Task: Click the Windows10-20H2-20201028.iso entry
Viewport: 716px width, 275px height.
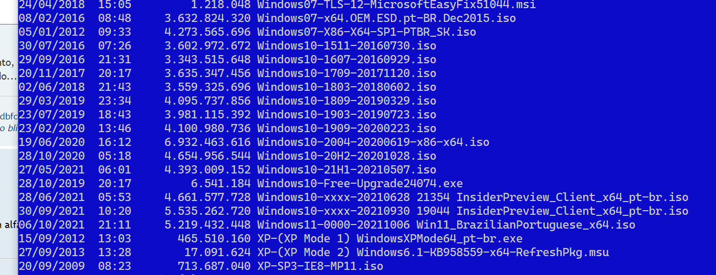Action: [x=347, y=156]
